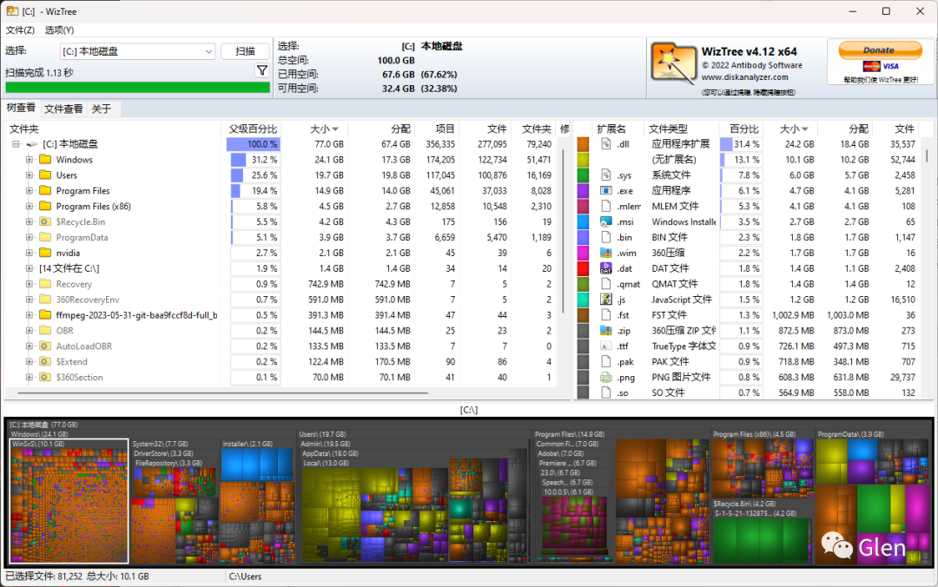Screen dimensions: 938x587
Task: Click the WizTree wizard logo icon
Action: [674, 63]
